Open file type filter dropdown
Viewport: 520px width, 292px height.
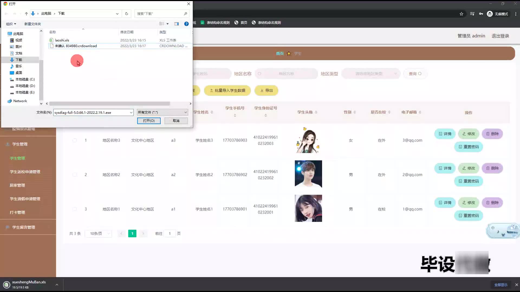[162, 112]
